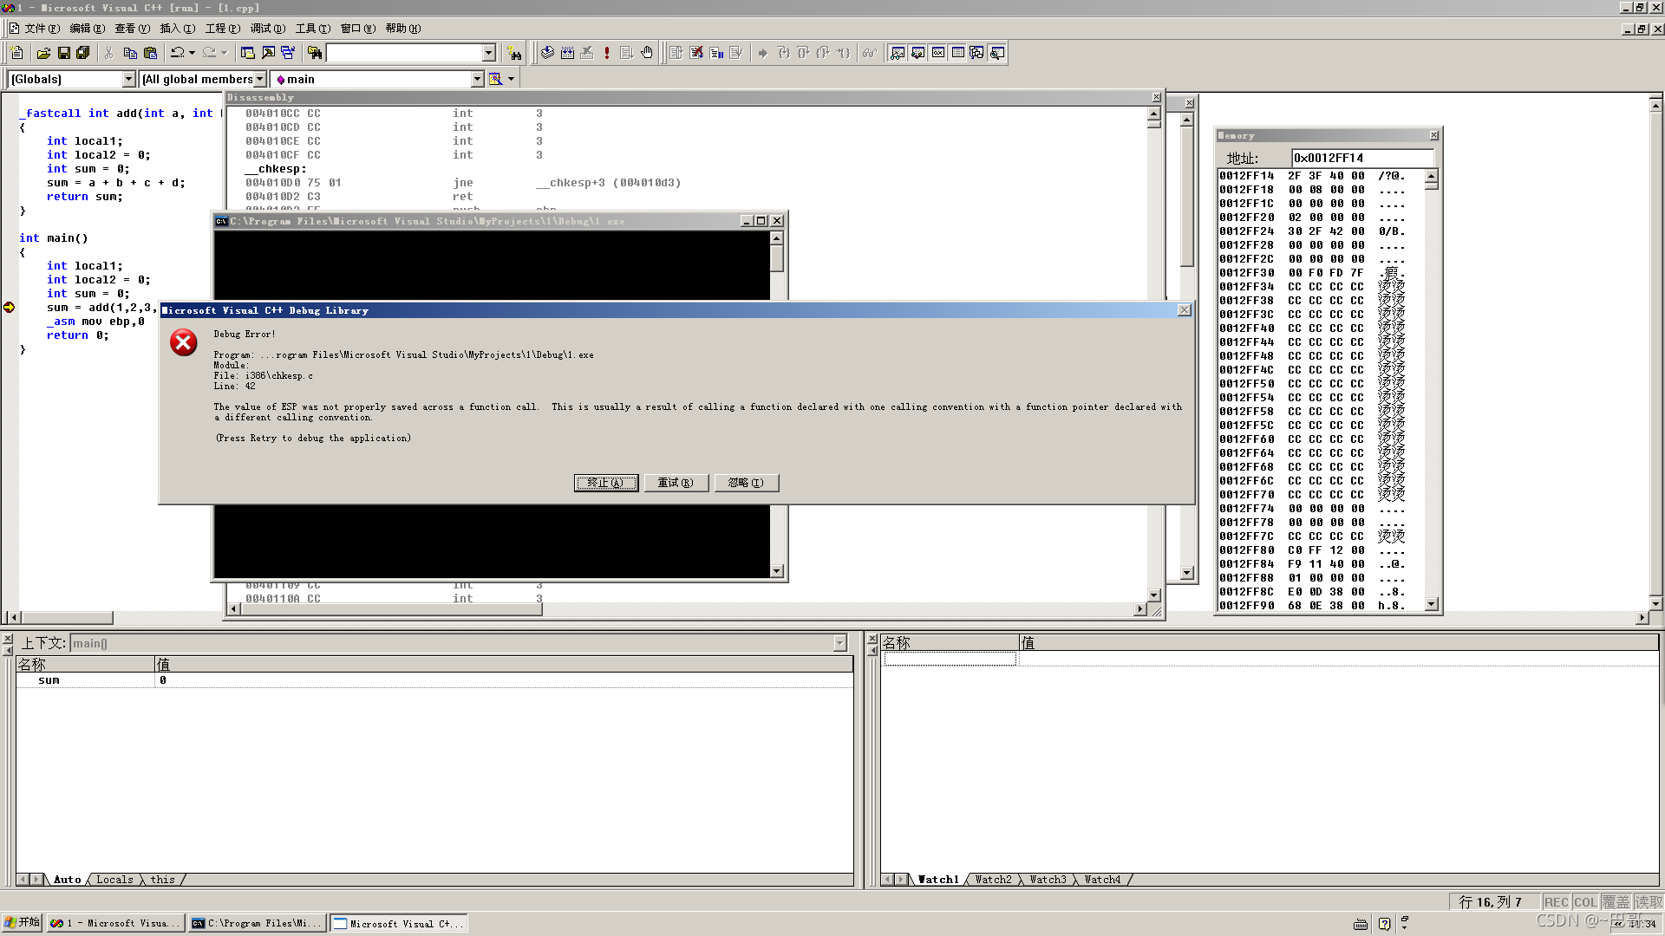
Task: Click the Build icon
Action: [x=567, y=54]
